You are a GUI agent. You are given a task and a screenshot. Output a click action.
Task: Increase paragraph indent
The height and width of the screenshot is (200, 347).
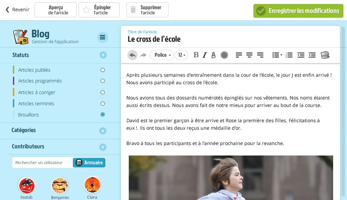[x=312, y=55]
